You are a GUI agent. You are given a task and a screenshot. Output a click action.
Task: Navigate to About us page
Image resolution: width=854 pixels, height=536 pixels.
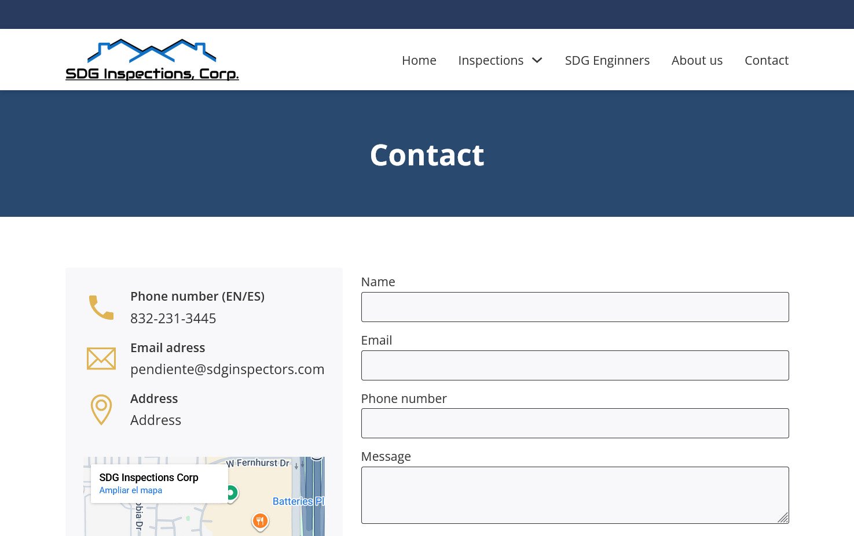[x=697, y=60]
